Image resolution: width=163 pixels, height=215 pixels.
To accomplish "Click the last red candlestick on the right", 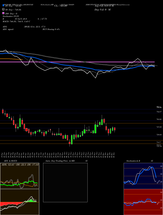I will tap(115, 129).
